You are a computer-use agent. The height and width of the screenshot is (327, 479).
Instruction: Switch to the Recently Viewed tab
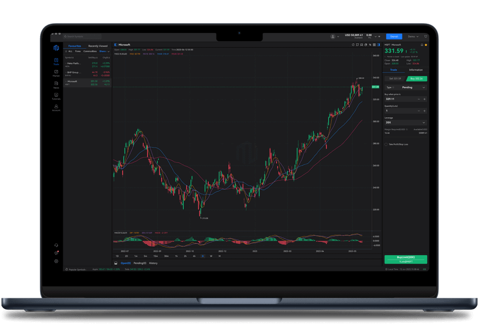(x=98, y=46)
